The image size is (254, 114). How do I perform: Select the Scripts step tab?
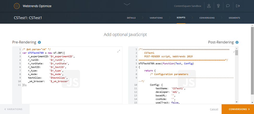click(181, 18)
